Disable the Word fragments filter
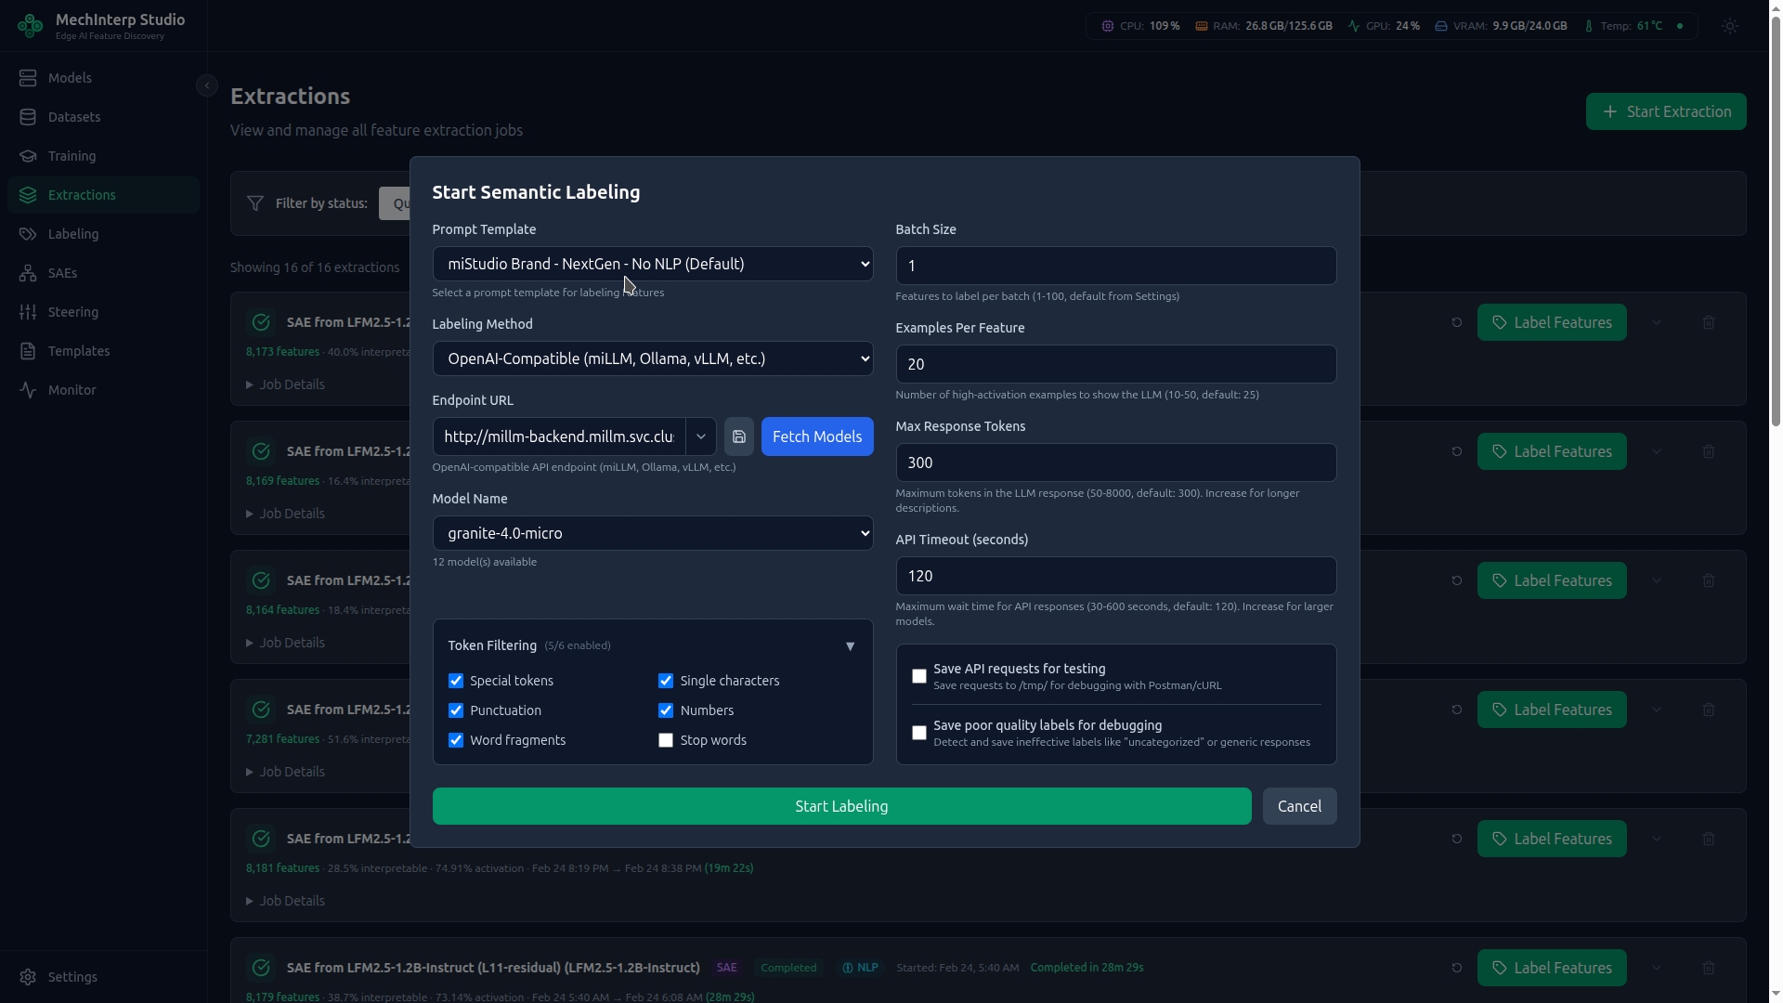This screenshot has width=1783, height=1003. (x=456, y=740)
